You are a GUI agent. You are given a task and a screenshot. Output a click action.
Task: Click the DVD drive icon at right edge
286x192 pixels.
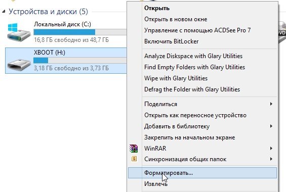282,33
